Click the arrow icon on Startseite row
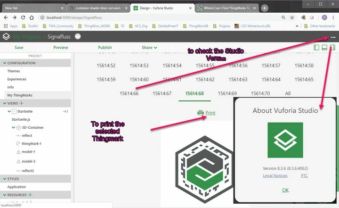 point(65,111)
